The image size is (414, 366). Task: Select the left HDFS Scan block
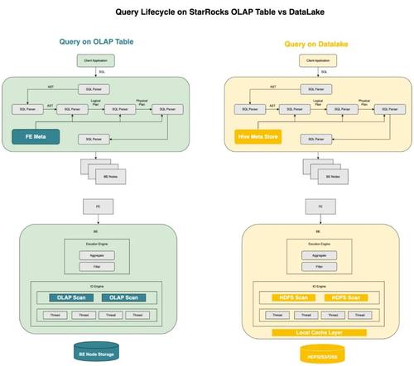(293, 297)
